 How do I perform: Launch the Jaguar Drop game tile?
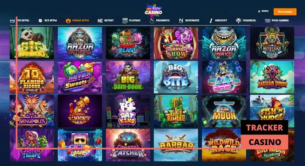(272, 77)
